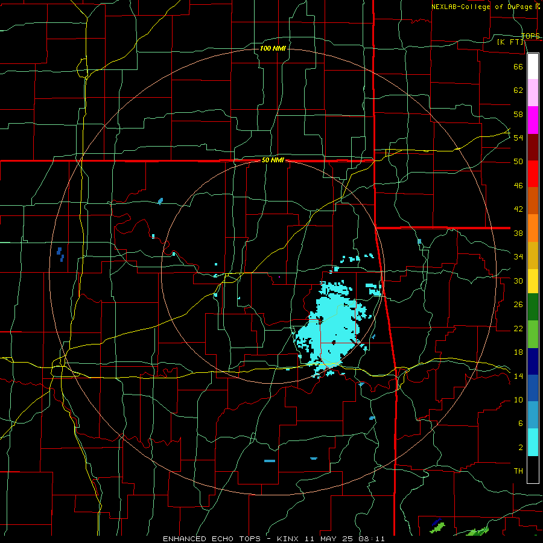
Task: Click the dark blue echo near the western ring
Action: point(60,254)
